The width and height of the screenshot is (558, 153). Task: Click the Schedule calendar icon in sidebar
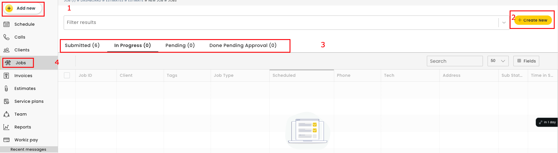[x=6, y=24]
